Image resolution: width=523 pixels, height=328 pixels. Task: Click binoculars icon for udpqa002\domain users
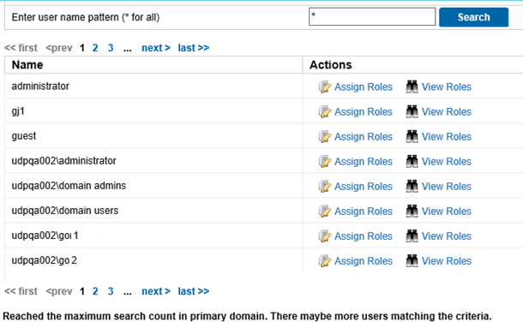click(412, 211)
